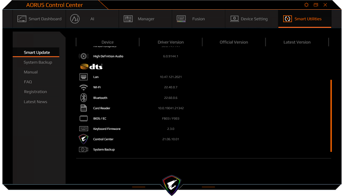Open System Backup from sidebar
This screenshot has width=344, height=196.
point(38,62)
